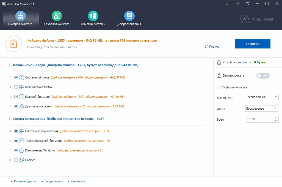Click the Кэш Windows Metro label
The image size is (282, 187).
[x=38, y=87]
